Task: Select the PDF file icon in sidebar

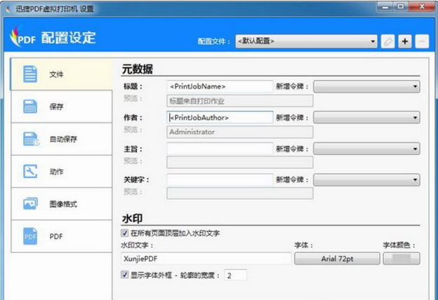Action: click(30, 236)
